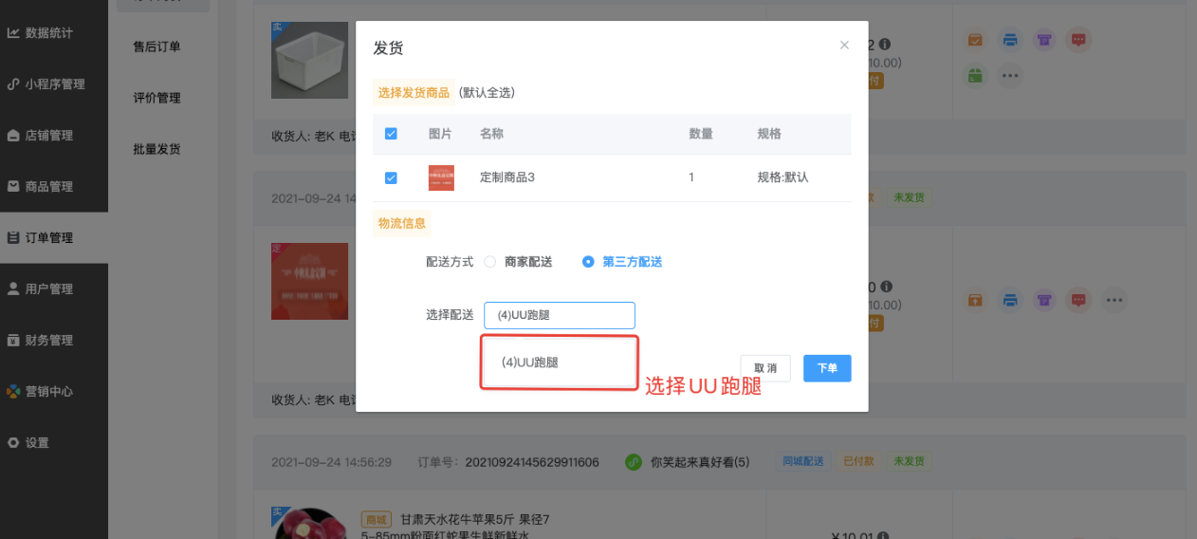
Task: Open 数据统计 chart icon in sidebar
Action: (x=13, y=33)
